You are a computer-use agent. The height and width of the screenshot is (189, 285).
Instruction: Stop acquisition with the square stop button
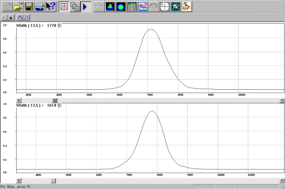tap(11, 18)
